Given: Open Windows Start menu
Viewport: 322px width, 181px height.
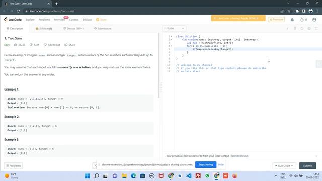Looking at the screenshot, I should pos(87,176).
